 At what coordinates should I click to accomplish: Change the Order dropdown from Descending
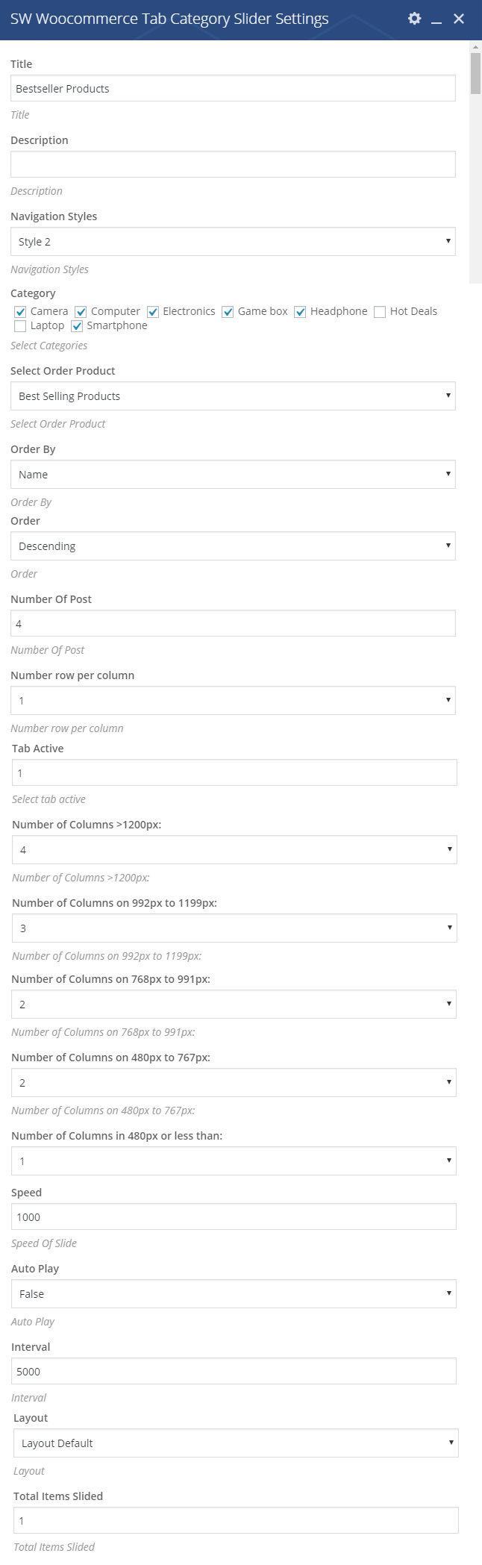(x=233, y=546)
